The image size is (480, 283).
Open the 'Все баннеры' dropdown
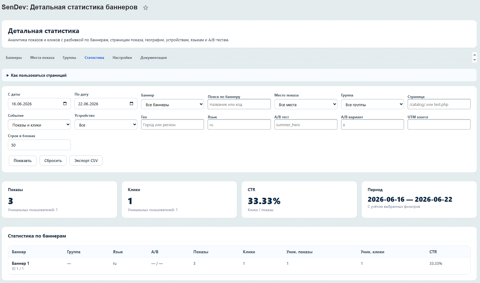(x=172, y=104)
